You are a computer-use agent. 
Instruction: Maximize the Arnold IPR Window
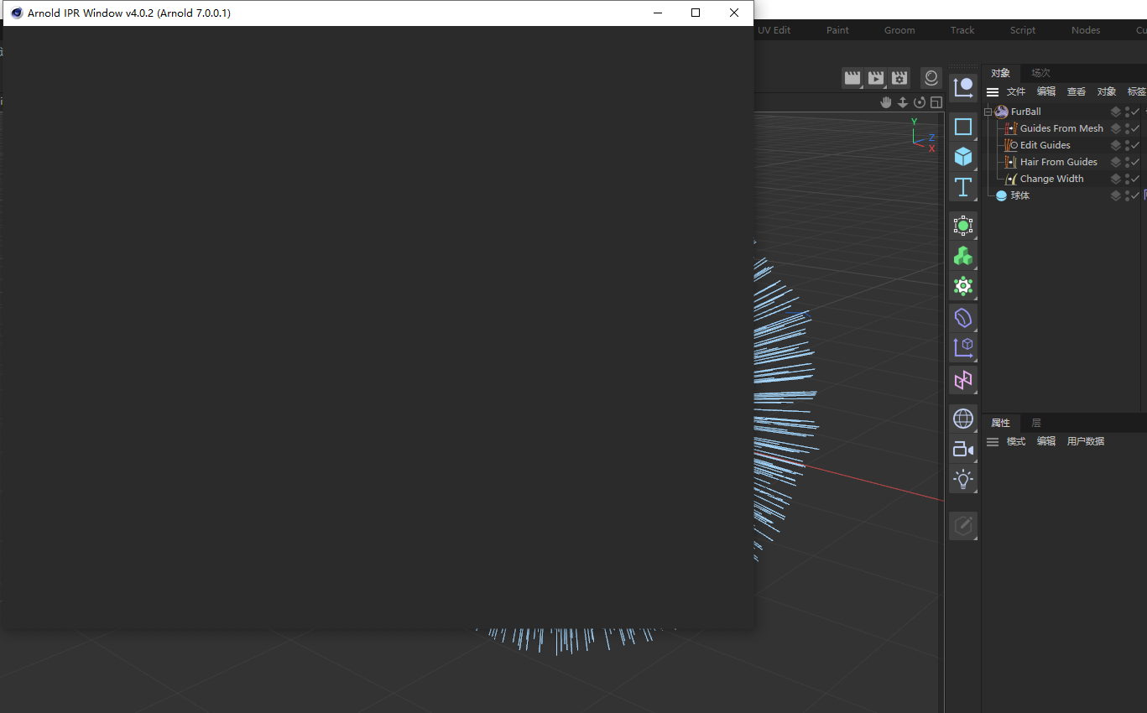click(696, 13)
